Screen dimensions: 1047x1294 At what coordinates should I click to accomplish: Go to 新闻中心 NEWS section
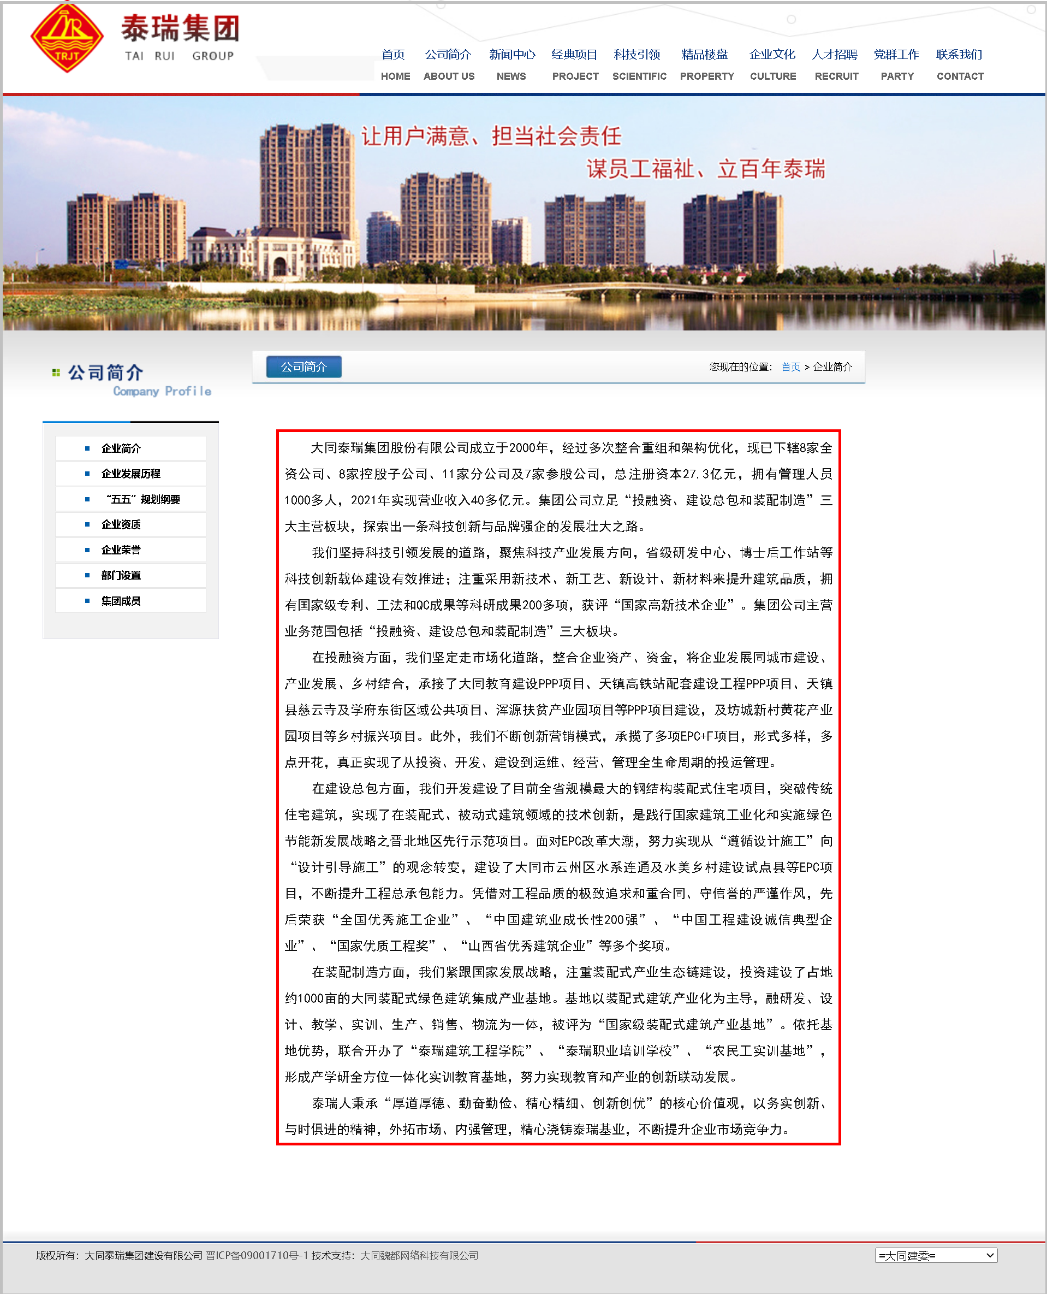[511, 64]
